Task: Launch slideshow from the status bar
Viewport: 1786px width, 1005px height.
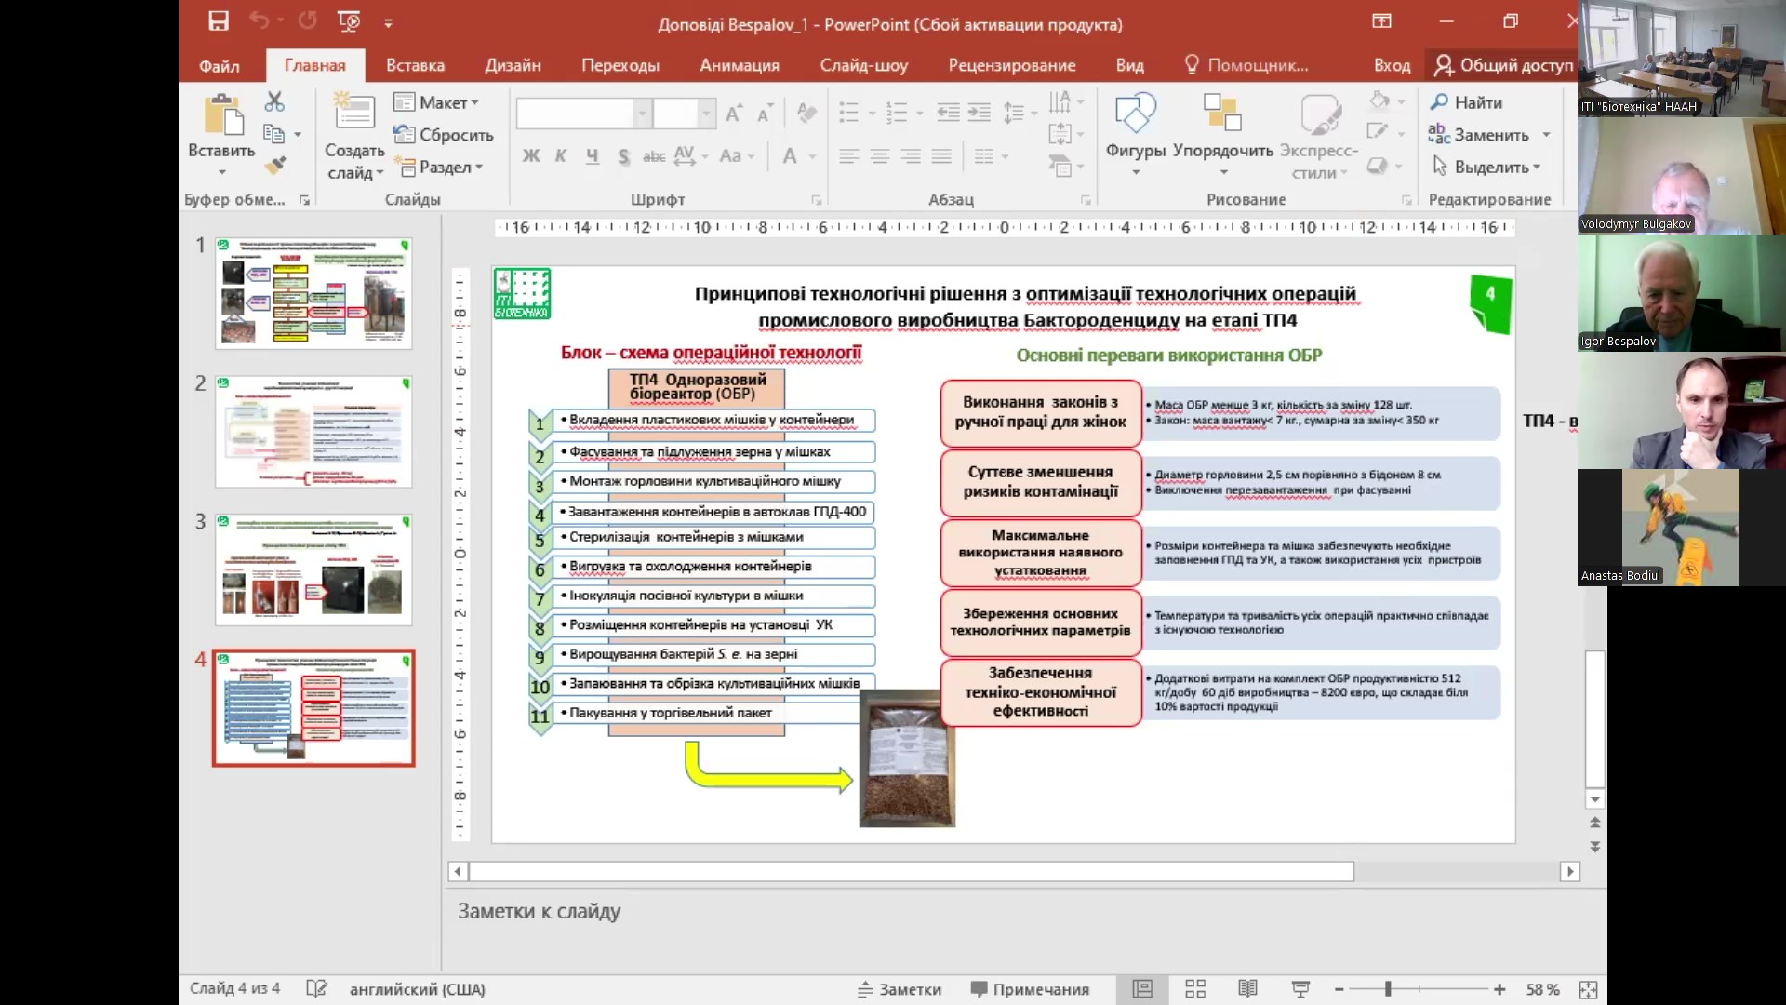Action: tap(1300, 989)
